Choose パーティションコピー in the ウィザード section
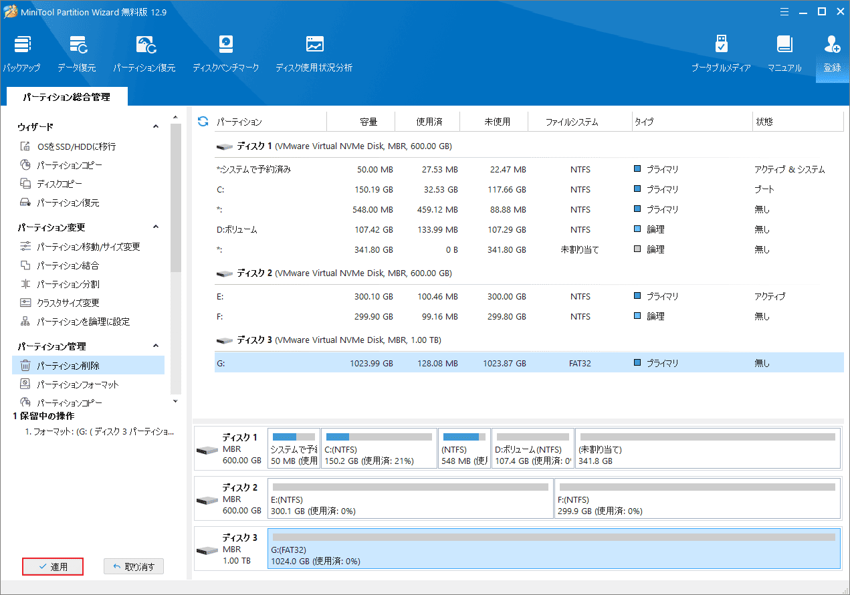This screenshot has width=850, height=595. click(x=62, y=165)
